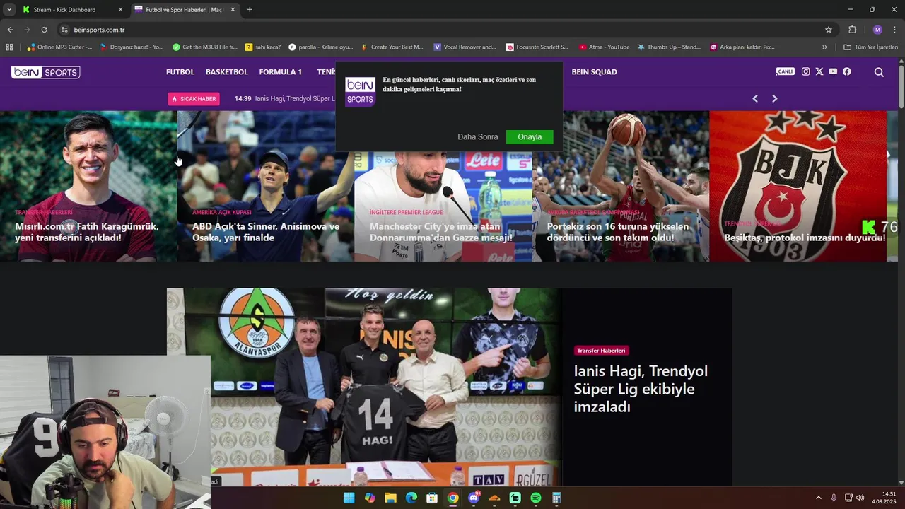
Task: Click the volume speaker tray icon
Action: pos(860,498)
